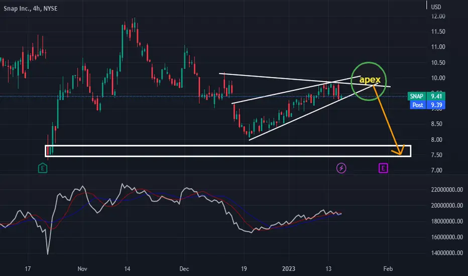
Task: Click the purple lightning bolt event icon
Action: pyautogui.click(x=341, y=168)
